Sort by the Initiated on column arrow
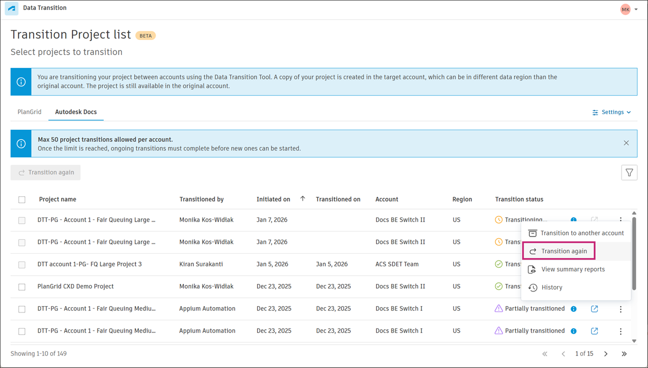Image resolution: width=648 pixels, height=368 pixels. click(x=303, y=199)
